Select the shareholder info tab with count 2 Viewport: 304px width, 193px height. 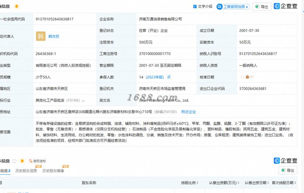(5, 171)
